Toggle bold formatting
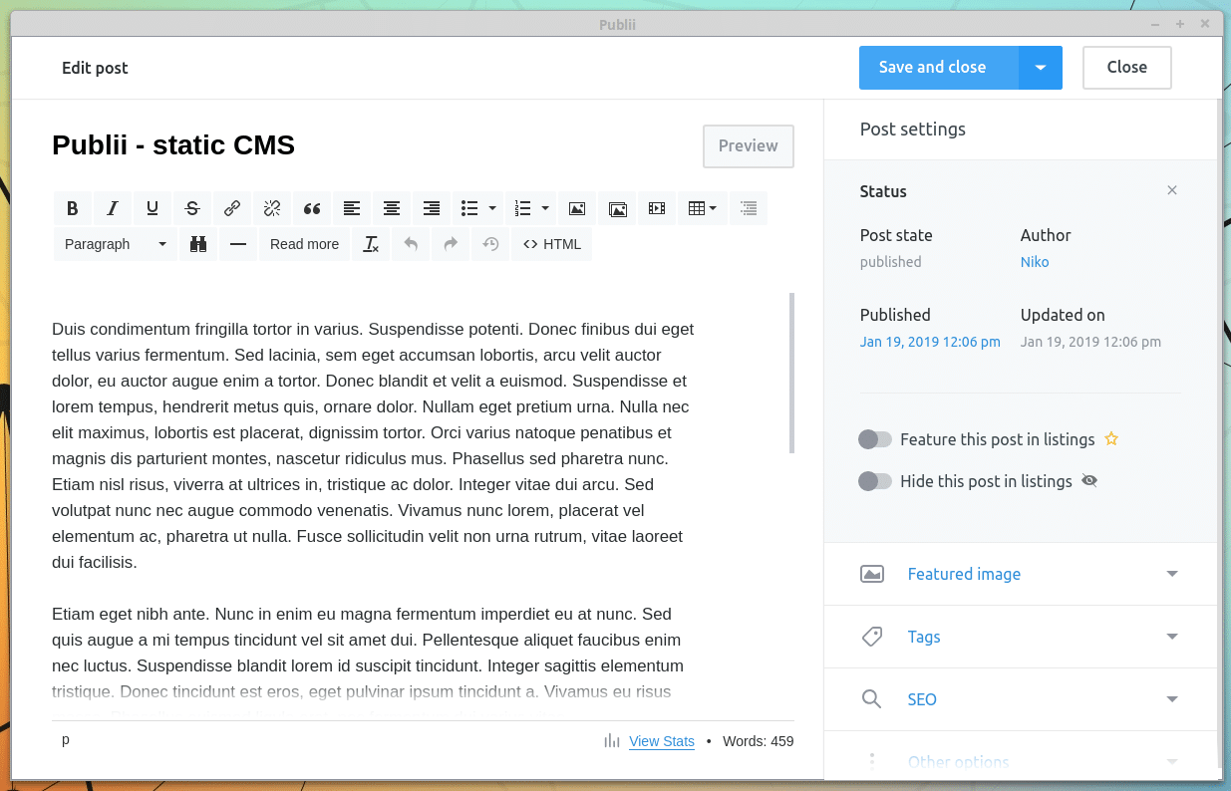The image size is (1231, 791). [73, 208]
